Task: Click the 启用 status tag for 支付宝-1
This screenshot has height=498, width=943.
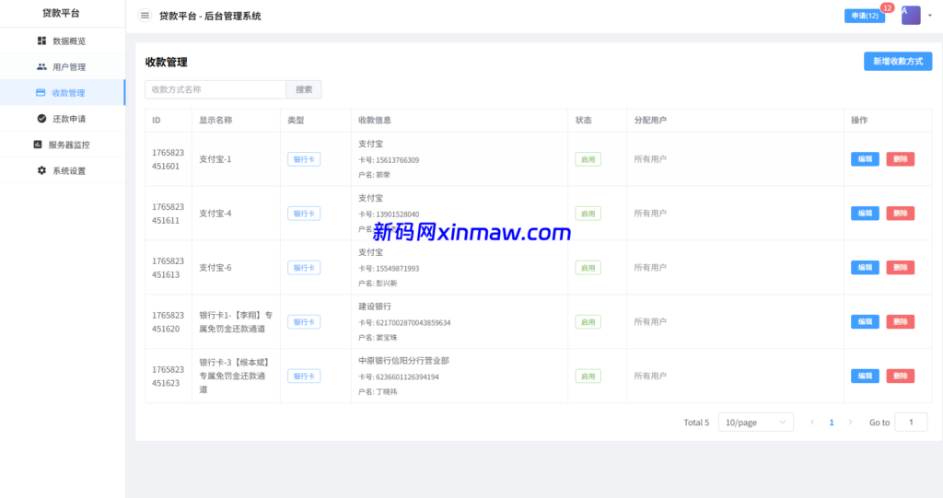Action: click(588, 159)
